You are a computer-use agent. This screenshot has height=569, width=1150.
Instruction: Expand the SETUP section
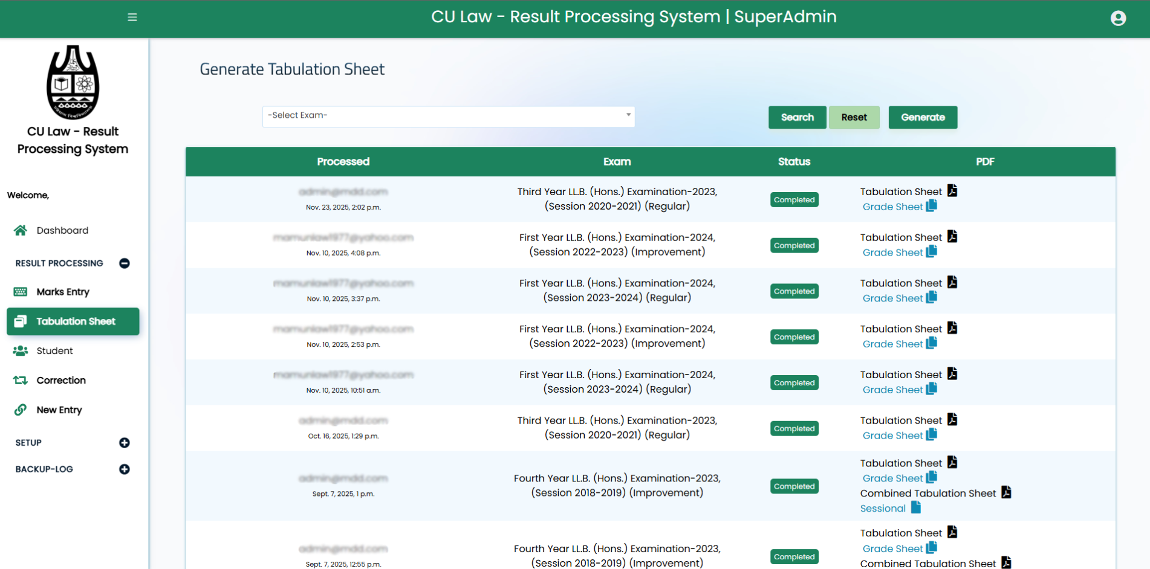(x=125, y=443)
